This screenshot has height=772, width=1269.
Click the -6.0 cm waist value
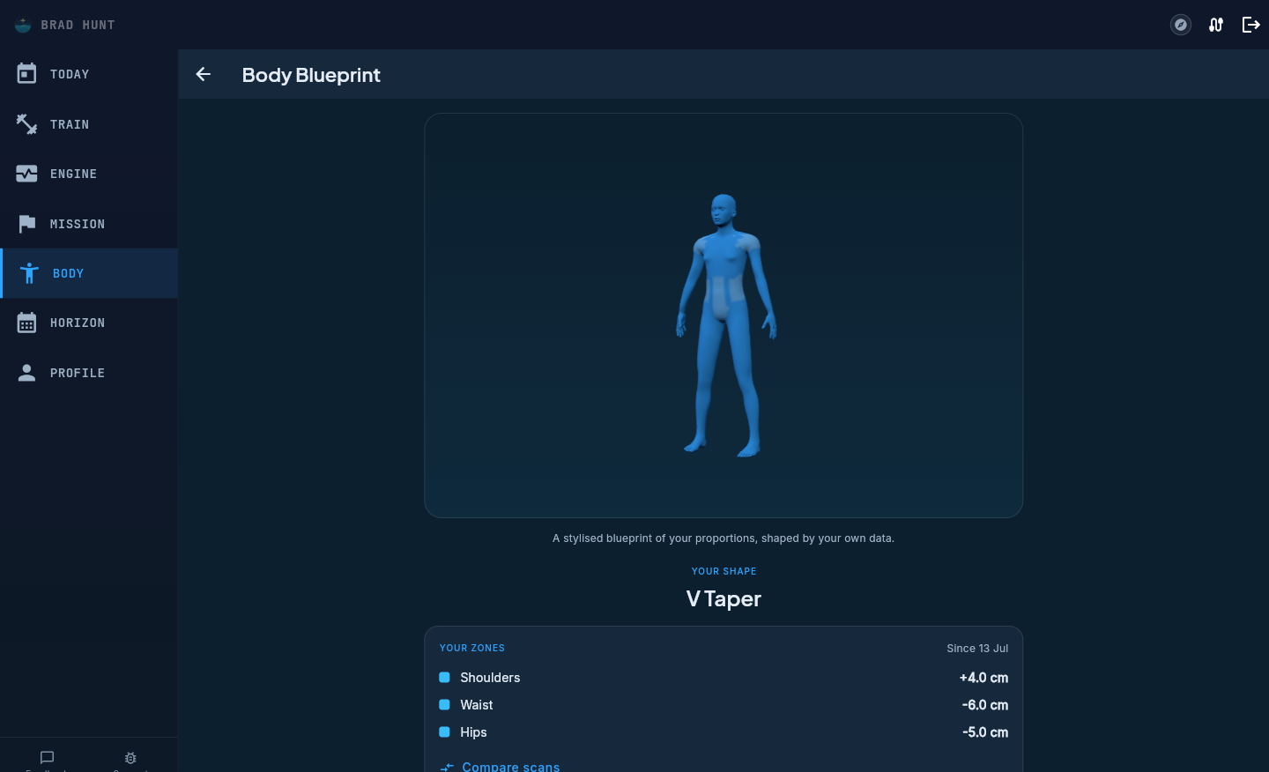(x=985, y=705)
